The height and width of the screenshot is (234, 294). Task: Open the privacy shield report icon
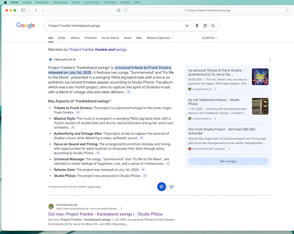[118, 10]
